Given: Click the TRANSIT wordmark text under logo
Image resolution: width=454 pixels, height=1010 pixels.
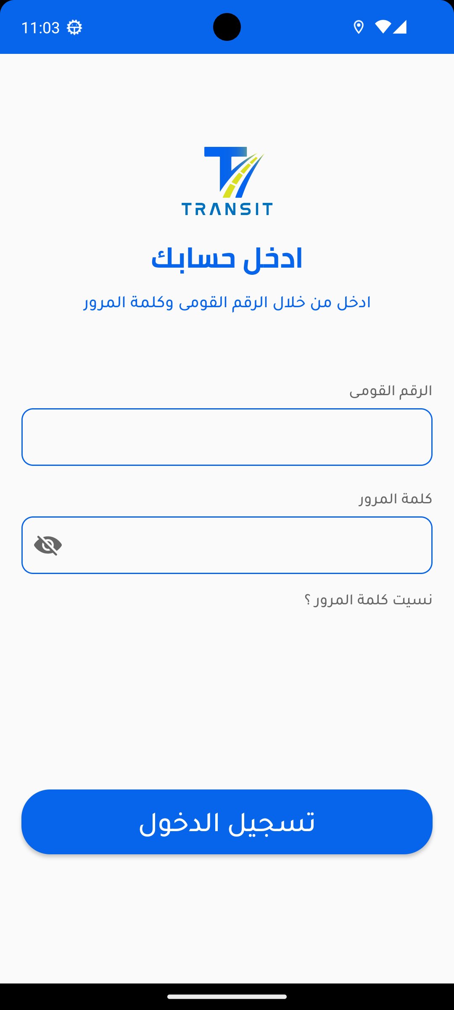Looking at the screenshot, I should click(x=227, y=209).
